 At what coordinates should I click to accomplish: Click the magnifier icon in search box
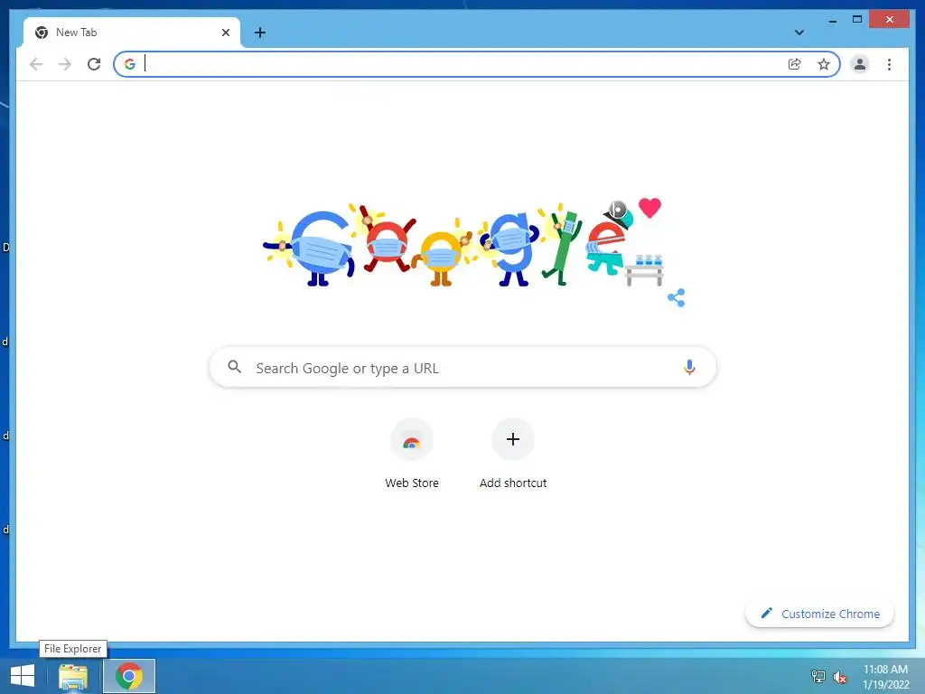[234, 367]
